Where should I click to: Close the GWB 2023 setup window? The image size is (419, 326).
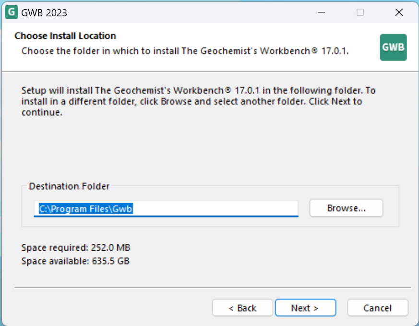399,12
